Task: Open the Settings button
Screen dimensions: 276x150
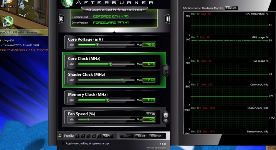Action: coord(156,136)
